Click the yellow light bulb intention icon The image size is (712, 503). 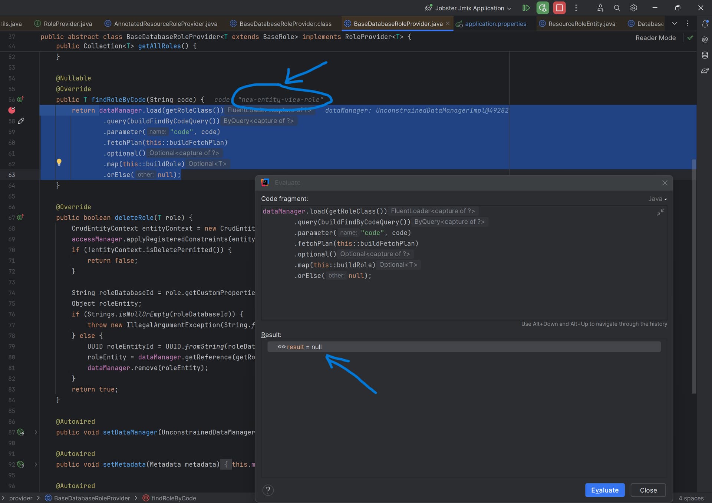coord(59,162)
